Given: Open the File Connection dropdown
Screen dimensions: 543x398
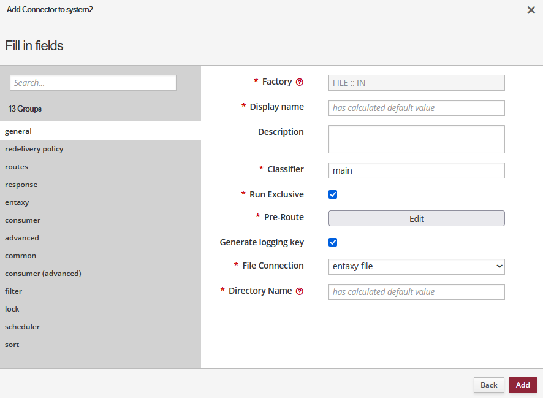Looking at the screenshot, I should [x=416, y=266].
